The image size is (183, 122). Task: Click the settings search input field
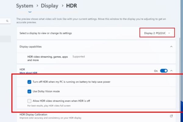[x=5, y=21]
